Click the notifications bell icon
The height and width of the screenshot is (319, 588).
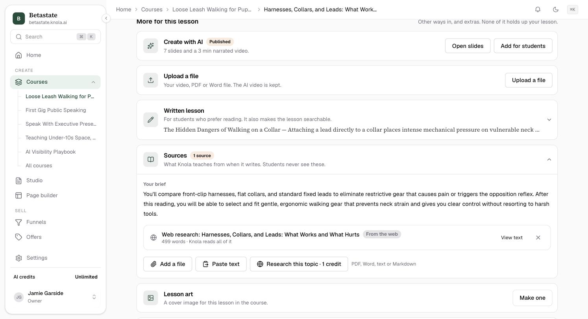point(538,9)
